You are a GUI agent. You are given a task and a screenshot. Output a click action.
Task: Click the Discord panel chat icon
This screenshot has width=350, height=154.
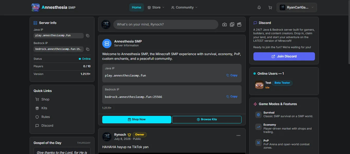click(255, 23)
